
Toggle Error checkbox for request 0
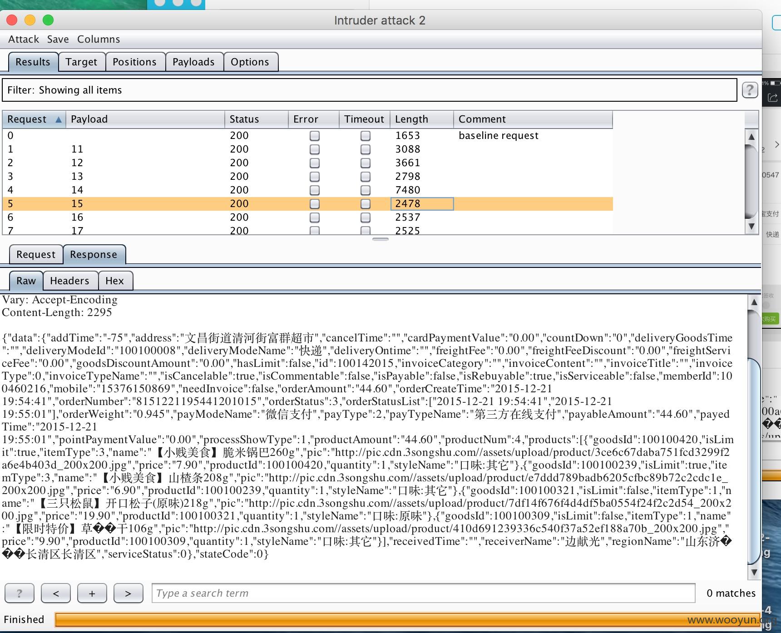pos(314,136)
